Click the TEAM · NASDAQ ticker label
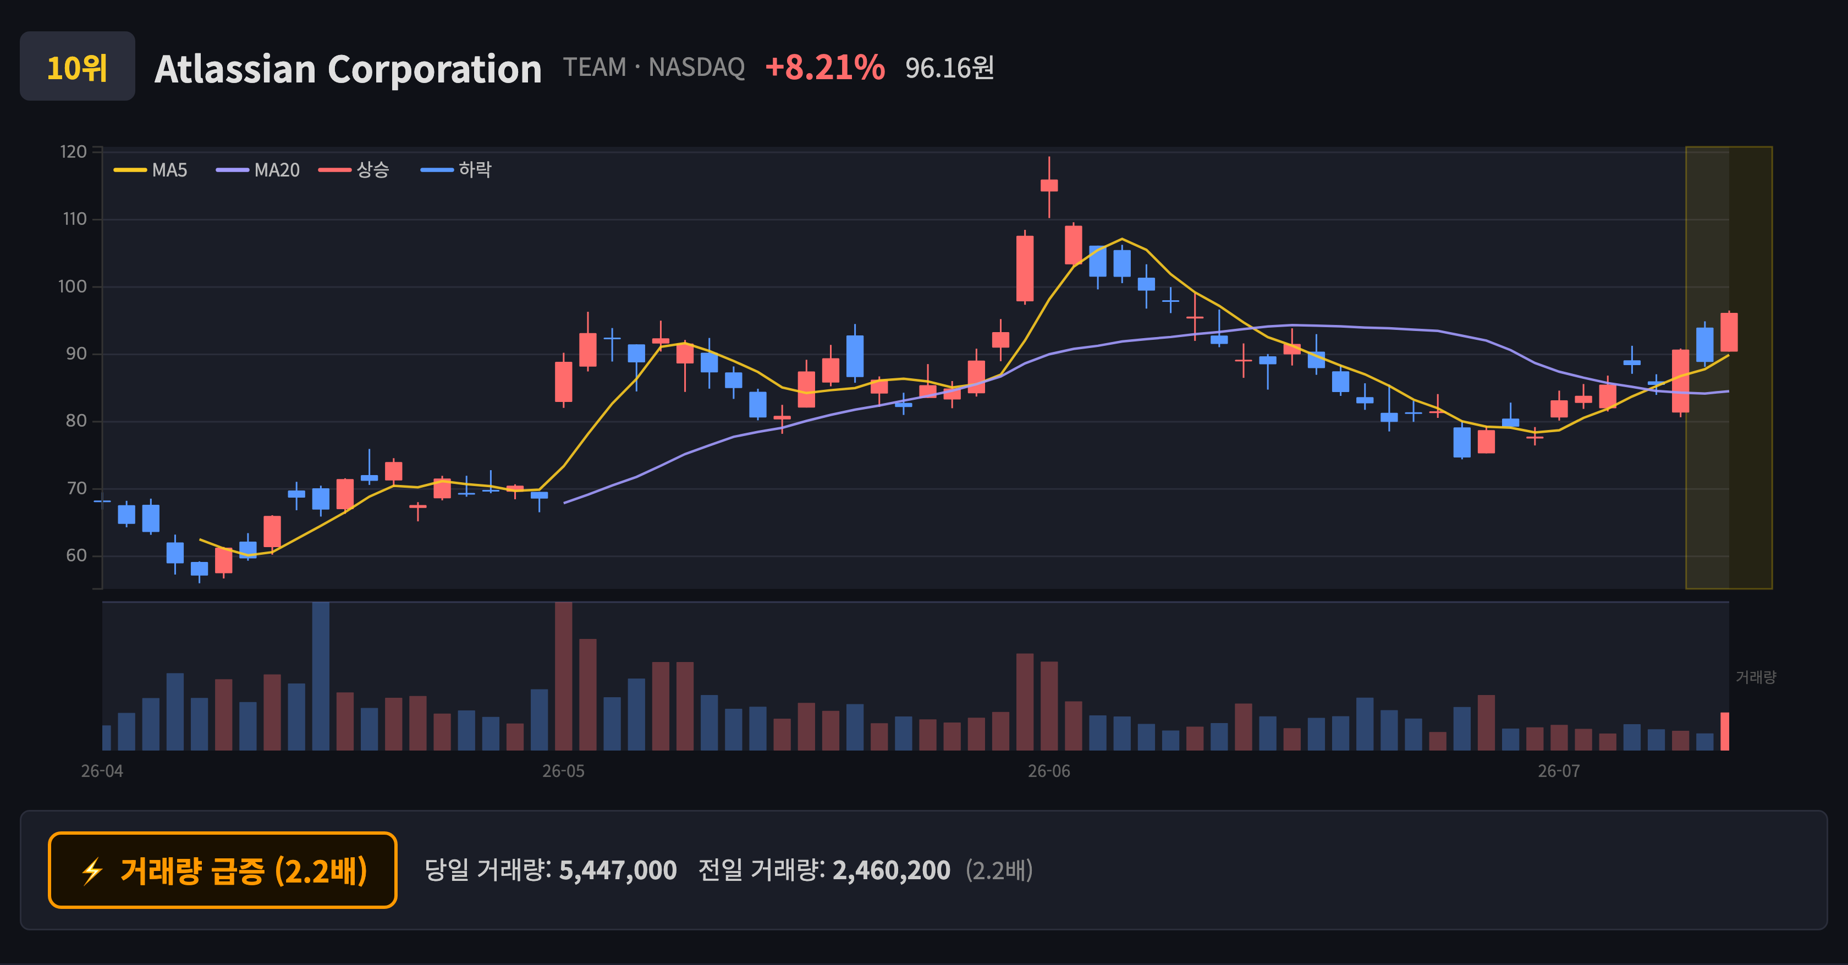The height and width of the screenshot is (965, 1848). [653, 68]
